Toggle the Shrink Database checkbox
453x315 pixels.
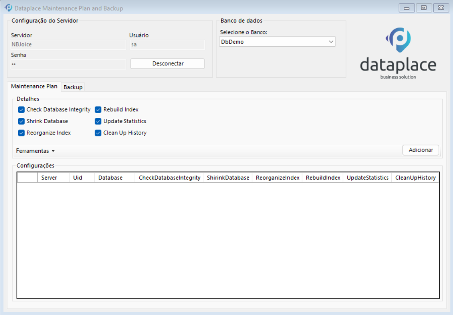click(21, 121)
